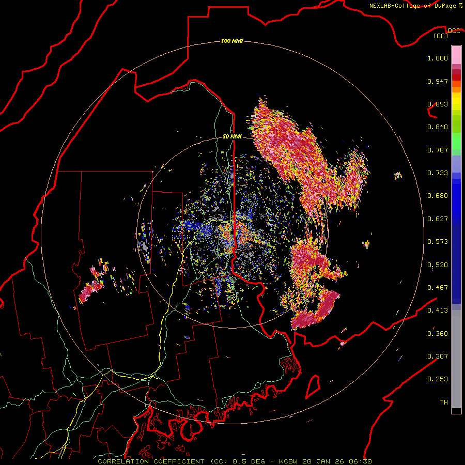Click the 50 NMI range ring label
Viewport: 465px width, 465px height.
(x=232, y=137)
